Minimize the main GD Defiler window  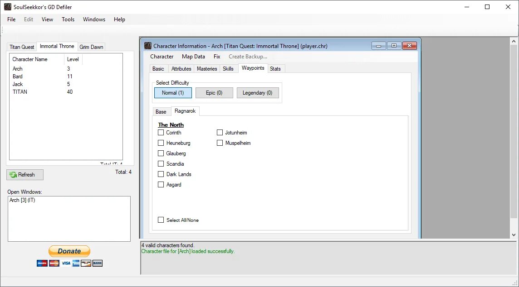tap(467, 7)
